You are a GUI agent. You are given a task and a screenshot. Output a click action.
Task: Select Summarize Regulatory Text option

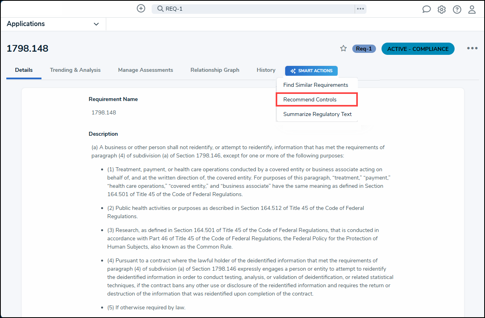coord(317,114)
